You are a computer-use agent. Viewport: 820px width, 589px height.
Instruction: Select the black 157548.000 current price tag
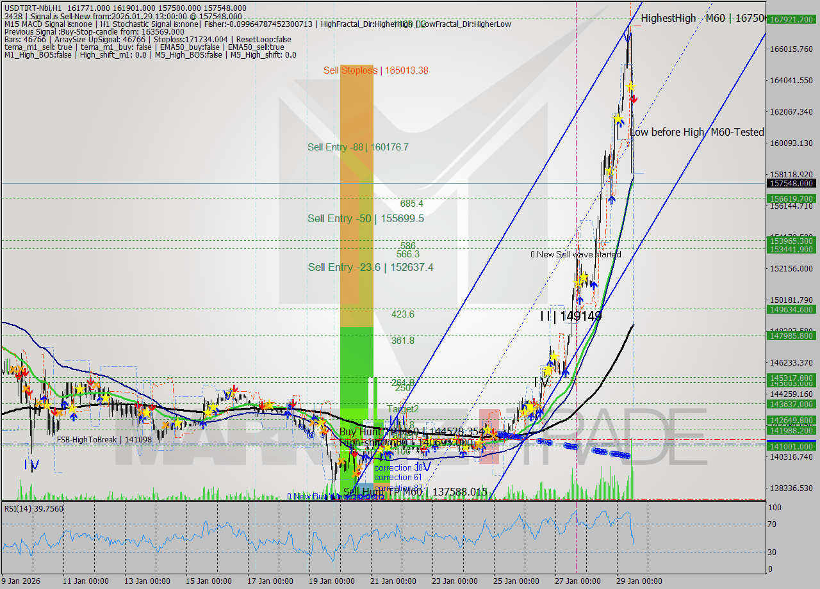(x=792, y=184)
